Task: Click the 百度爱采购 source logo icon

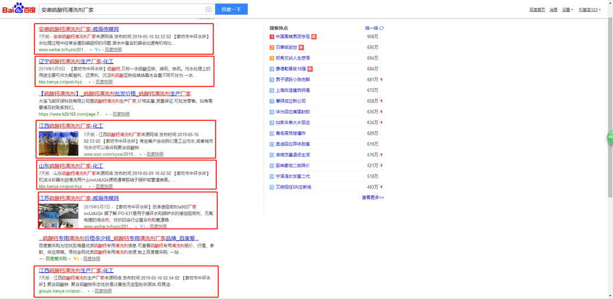Action: coord(42,259)
